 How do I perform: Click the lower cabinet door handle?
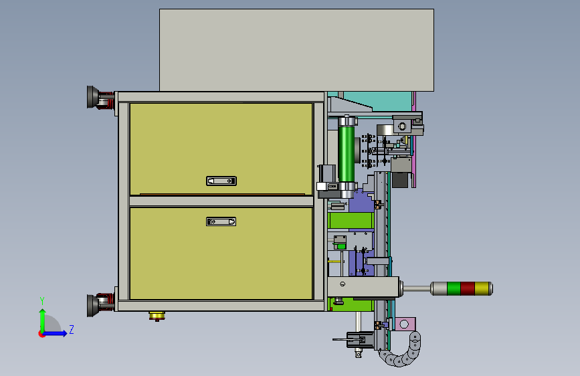coord(221,221)
